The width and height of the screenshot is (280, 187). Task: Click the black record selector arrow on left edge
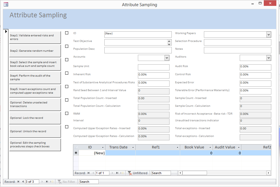[x=6, y=31]
